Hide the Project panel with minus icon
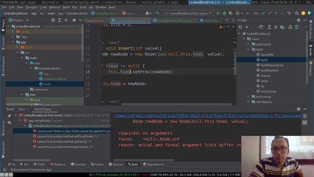 [x=80, y=20]
